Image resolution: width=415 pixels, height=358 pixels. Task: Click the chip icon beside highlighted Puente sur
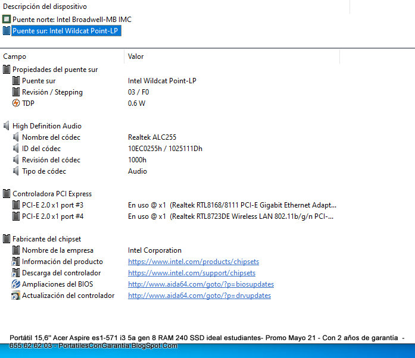tap(7, 31)
